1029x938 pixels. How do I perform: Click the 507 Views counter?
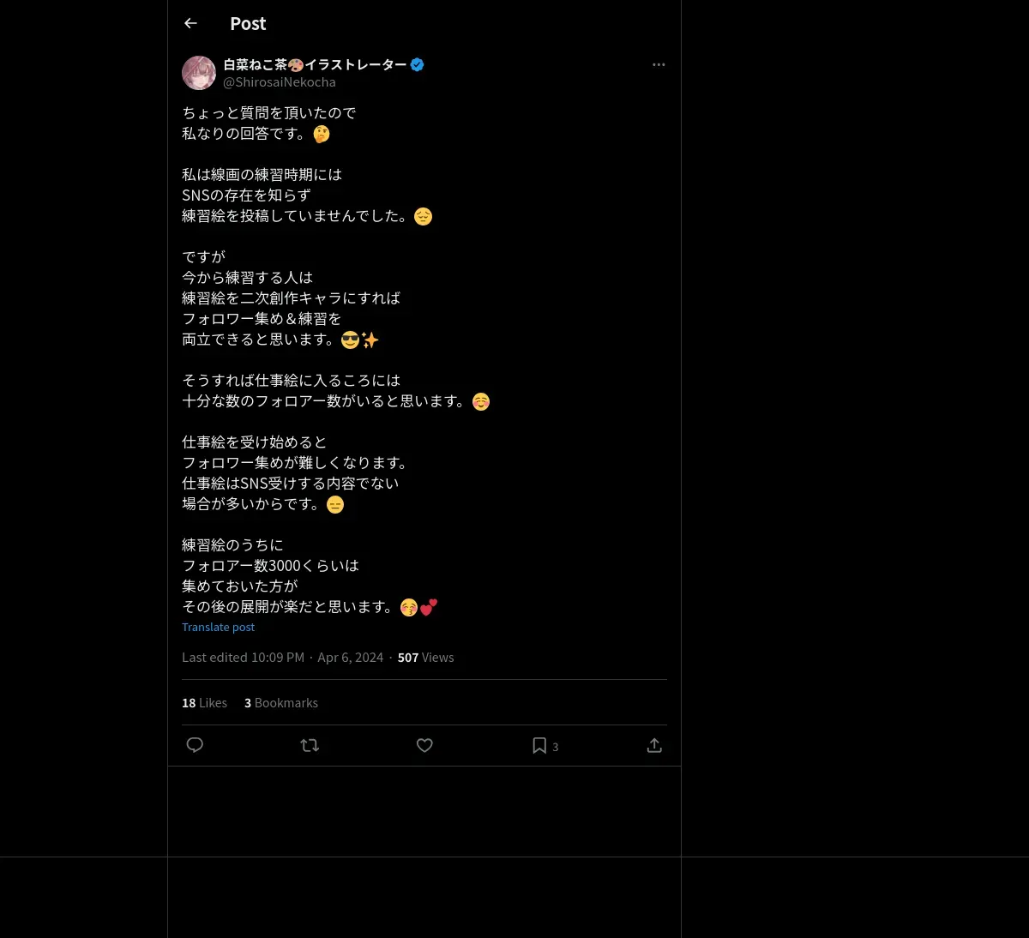tap(425, 657)
